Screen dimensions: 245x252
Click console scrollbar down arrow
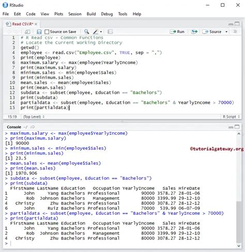[x=239, y=246]
